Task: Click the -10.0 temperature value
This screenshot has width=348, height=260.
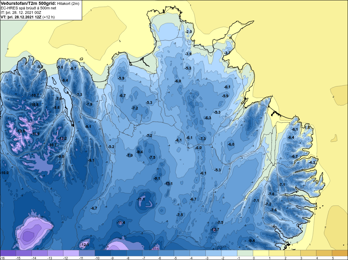Action: pyautogui.click(x=5, y=173)
